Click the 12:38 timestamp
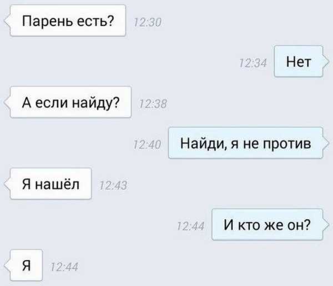The width and height of the screenshot is (333, 286). click(153, 104)
